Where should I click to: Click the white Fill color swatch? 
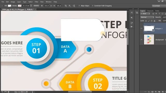click(10, 6)
